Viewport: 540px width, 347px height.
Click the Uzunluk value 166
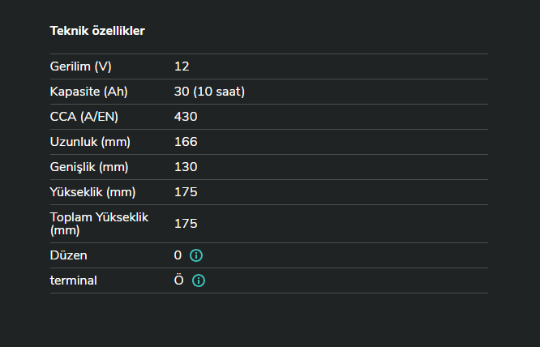186,142
